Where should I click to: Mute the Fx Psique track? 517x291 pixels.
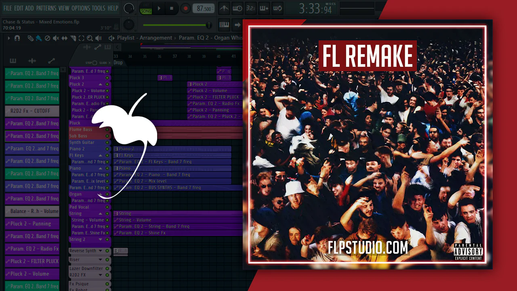point(107,284)
